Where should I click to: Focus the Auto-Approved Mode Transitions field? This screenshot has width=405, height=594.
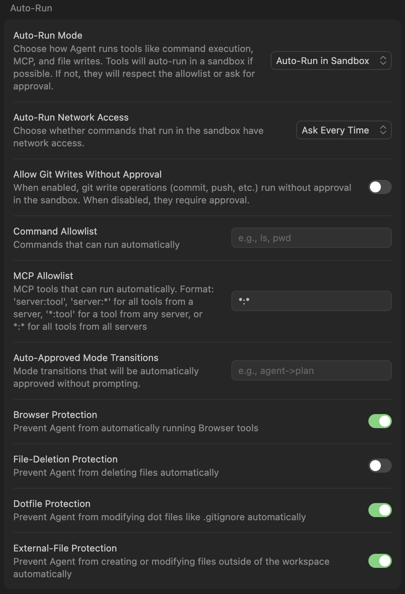[311, 370]
